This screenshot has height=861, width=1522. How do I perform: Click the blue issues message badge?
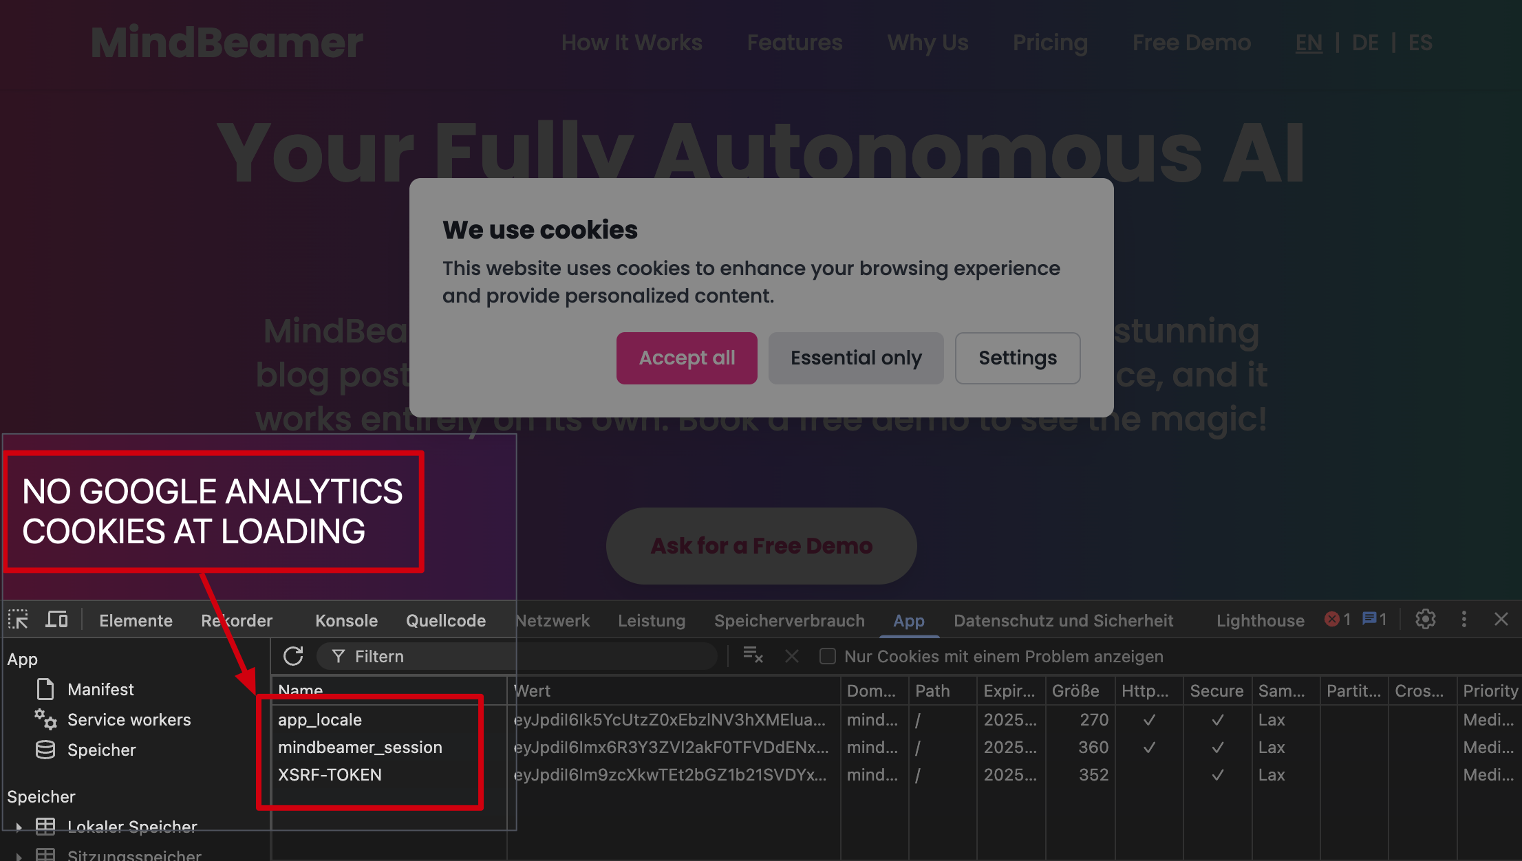point(1375,620)
